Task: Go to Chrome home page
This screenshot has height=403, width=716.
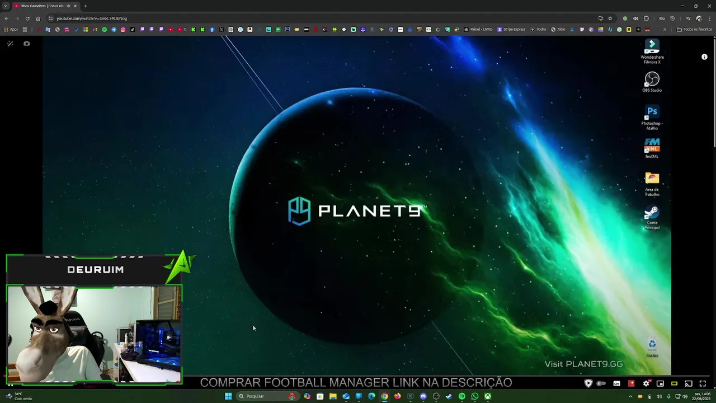Action: point(38,18)
